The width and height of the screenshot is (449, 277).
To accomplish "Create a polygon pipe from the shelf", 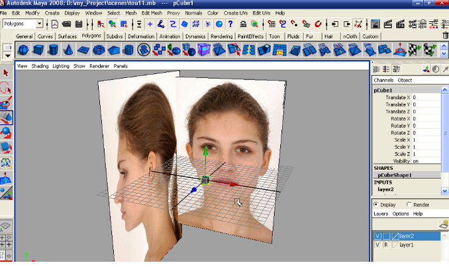I will pyautogui.click(x=129, y=50).
